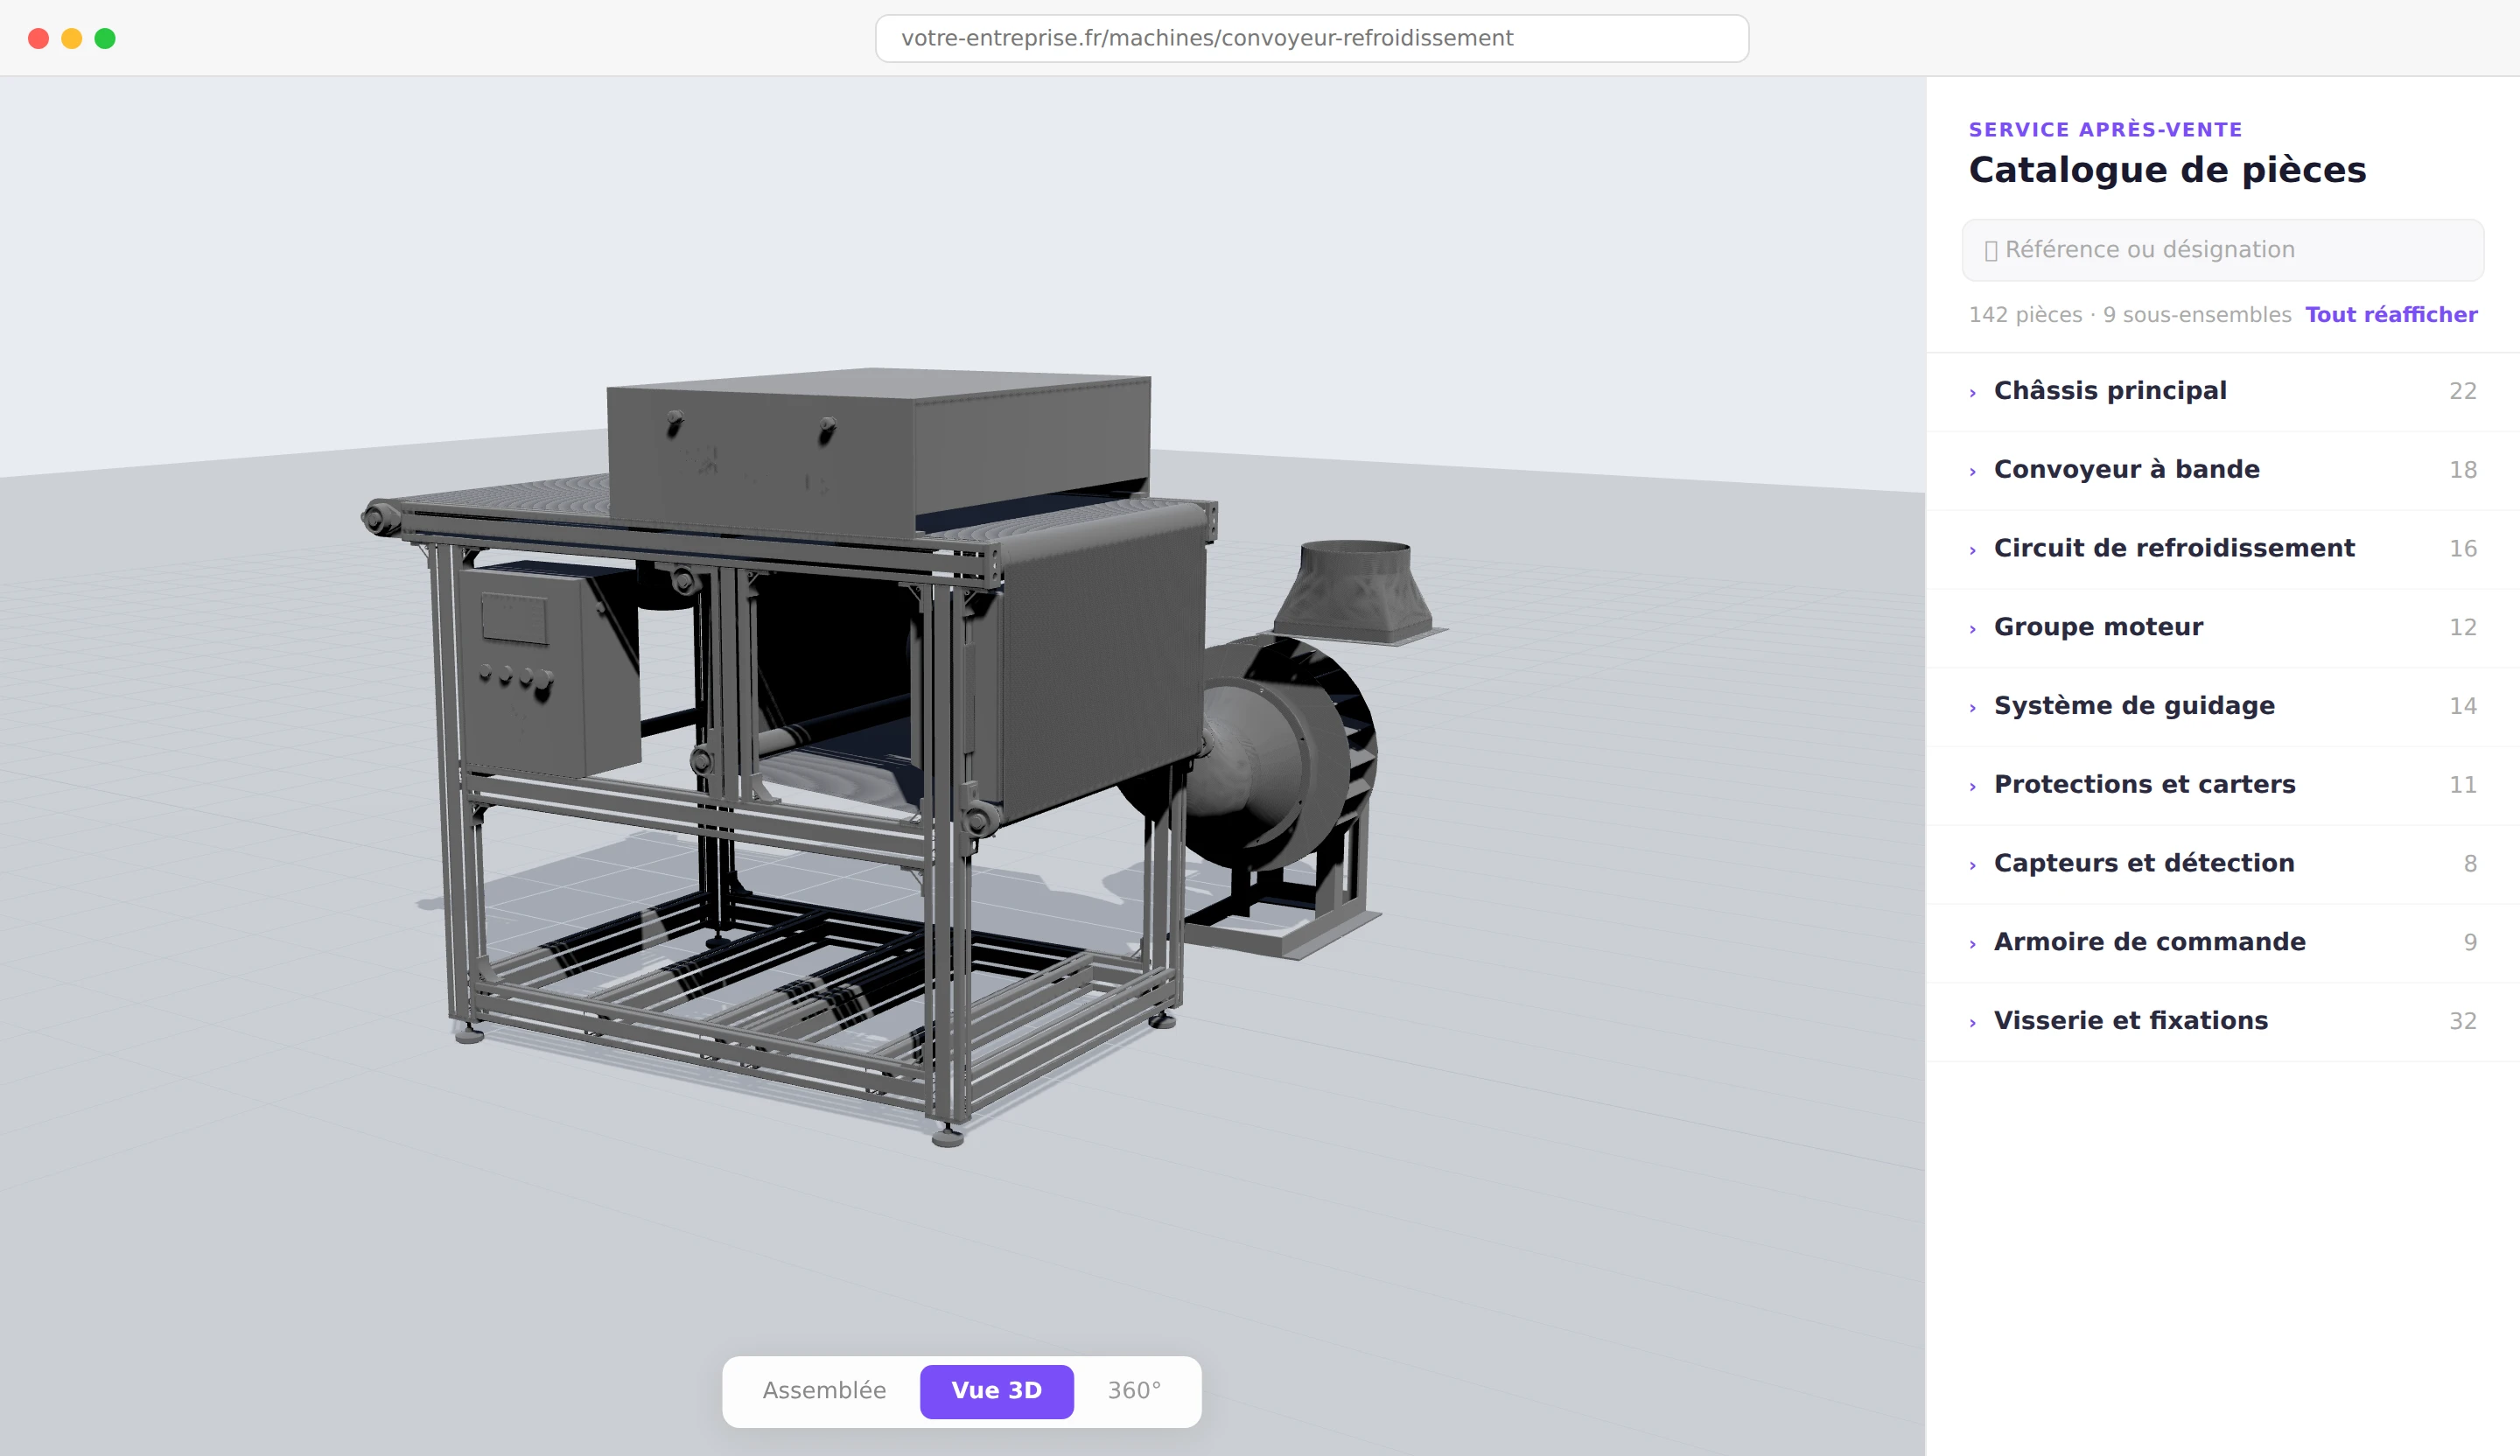Switch to the 360° view
Viewport: 2520px width, 1456px height.
click(x=1134, y=1391)
